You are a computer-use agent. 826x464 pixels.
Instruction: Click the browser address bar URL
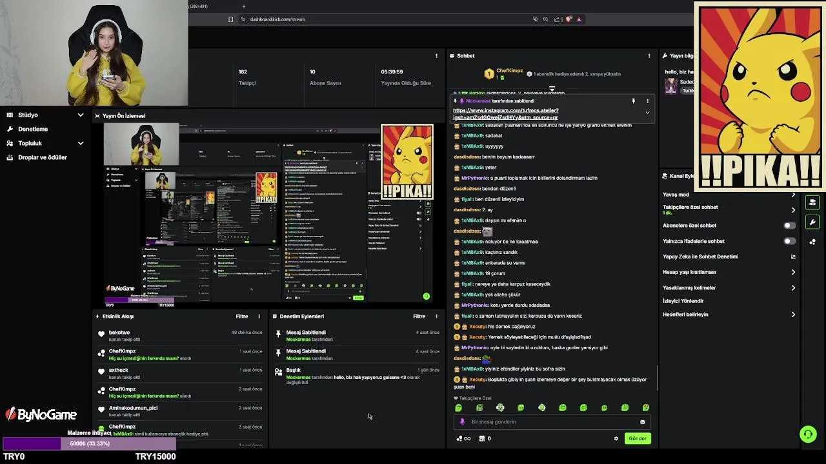tap(277, 19)
